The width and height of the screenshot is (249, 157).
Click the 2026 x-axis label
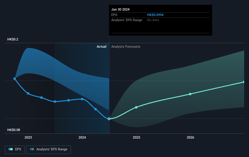[x=190, y=138]
